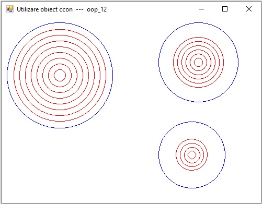262x204 pixels.
Task: Click the outermost red ring in the top-right circle
Action: pos(173,62)
